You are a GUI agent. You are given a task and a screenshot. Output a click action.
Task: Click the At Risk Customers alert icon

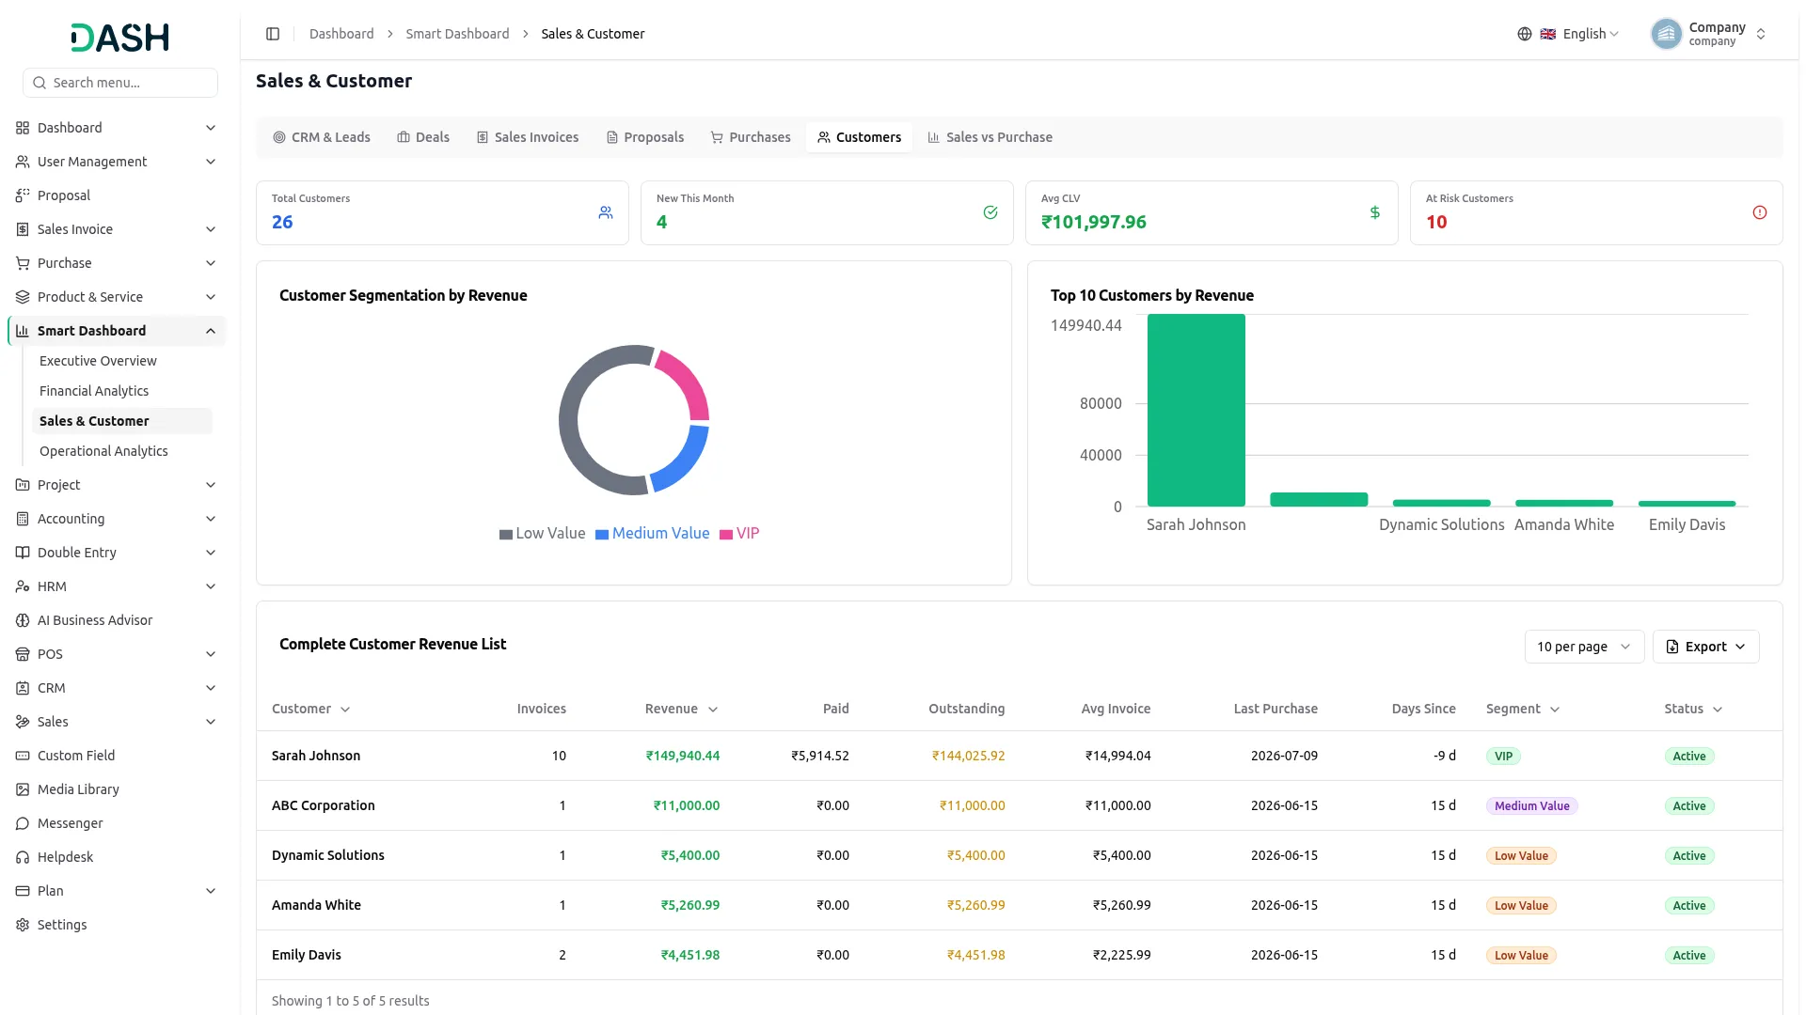click(1760, 213)
